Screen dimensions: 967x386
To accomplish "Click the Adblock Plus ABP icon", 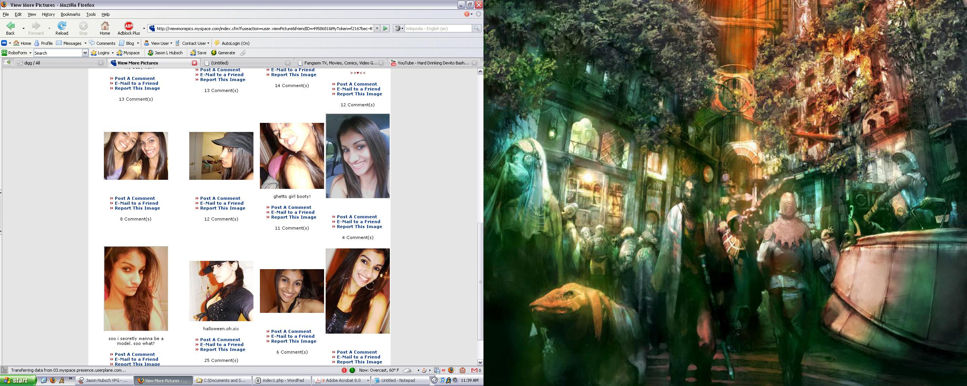I will point(129,26).
